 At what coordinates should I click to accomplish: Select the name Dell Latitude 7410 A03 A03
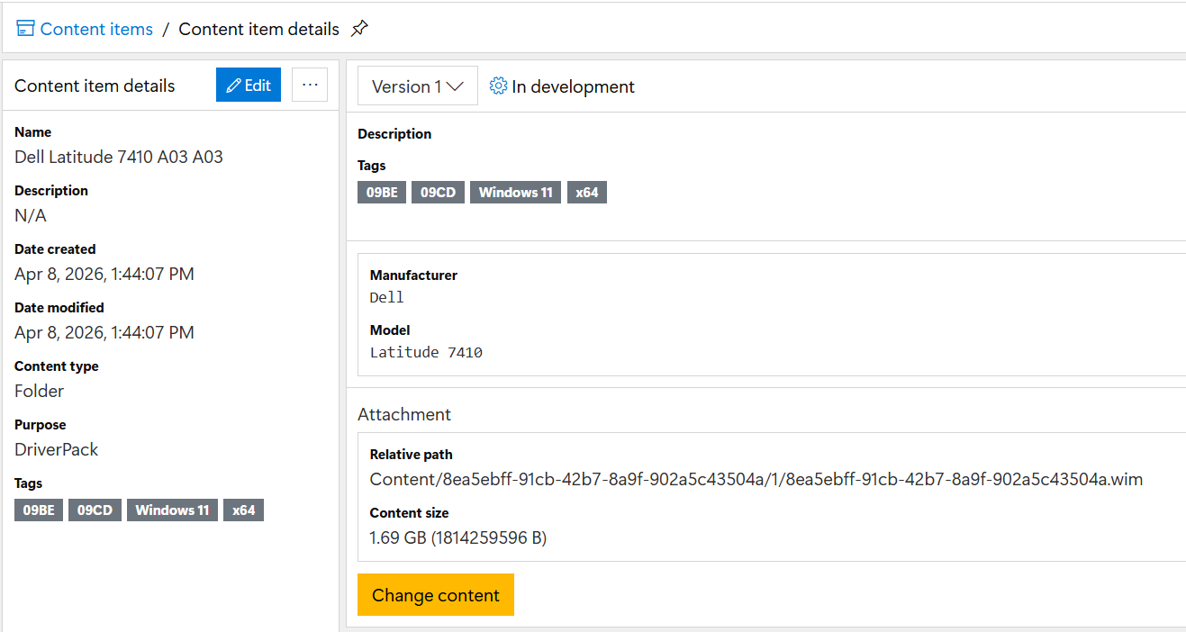(x=119, y=157)
